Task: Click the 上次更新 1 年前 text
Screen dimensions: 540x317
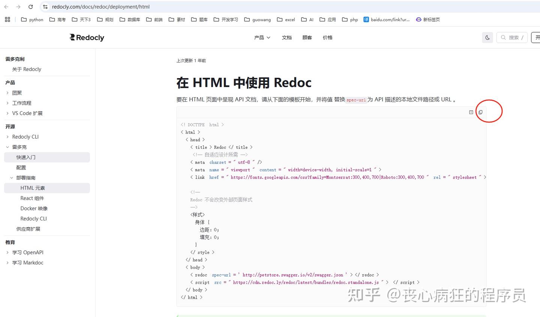Action: [x=191, y=60]
